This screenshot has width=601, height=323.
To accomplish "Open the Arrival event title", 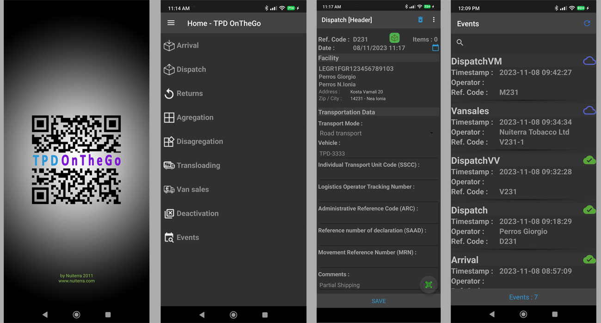I will [x=465, y=260].
